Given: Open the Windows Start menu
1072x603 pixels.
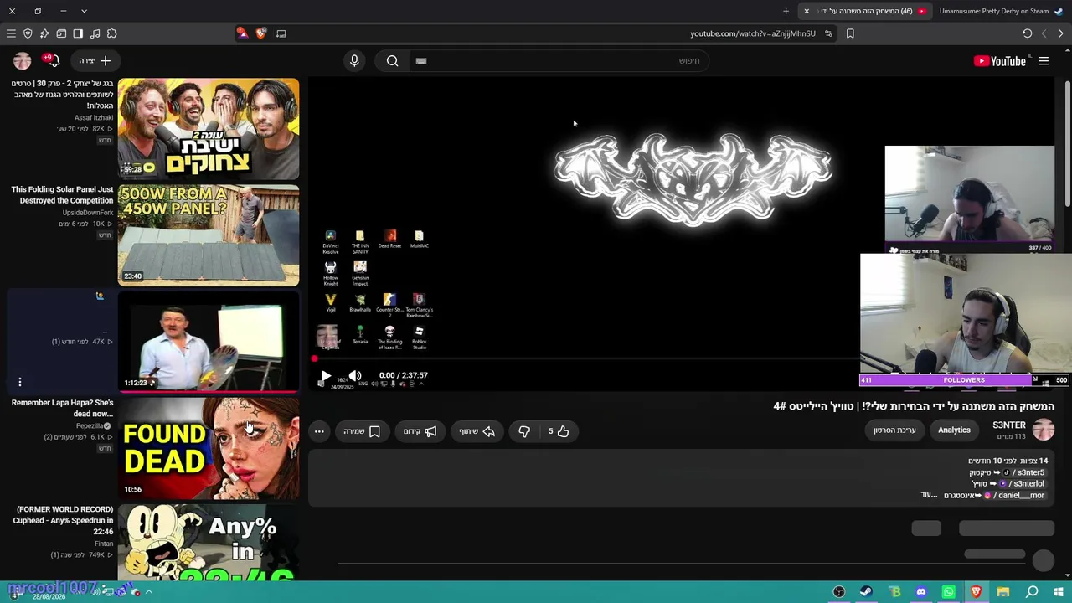Looking at the screenshot, I should pyautogui.click(x=1059, y=592).
